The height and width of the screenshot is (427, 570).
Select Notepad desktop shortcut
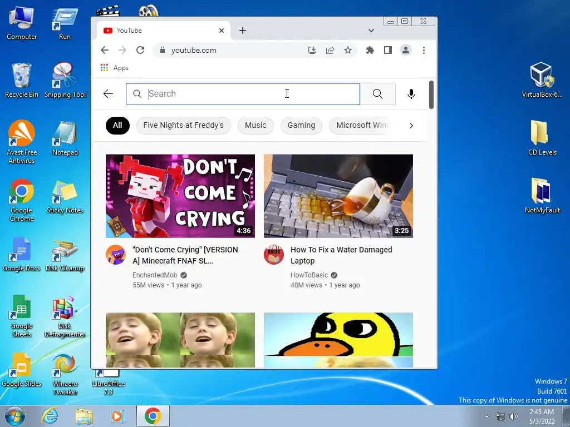point(65,138)
